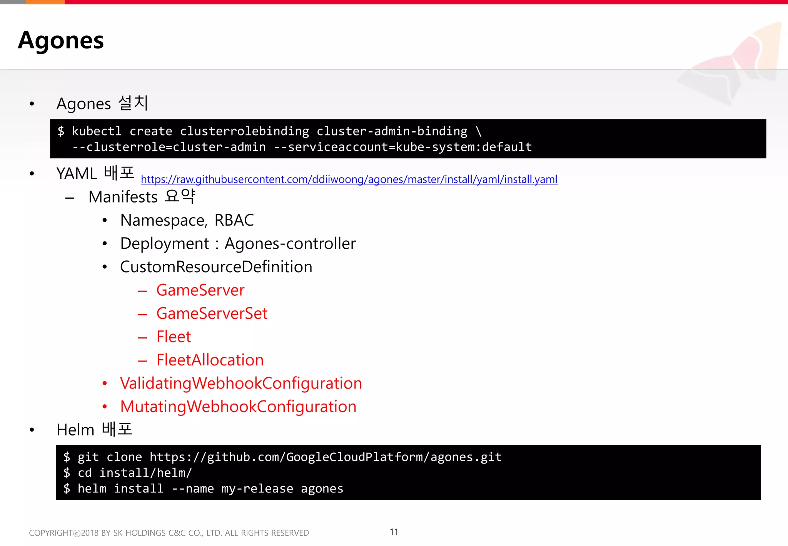Click the CustomResourceDefinition bullet text

coord(216,267)
